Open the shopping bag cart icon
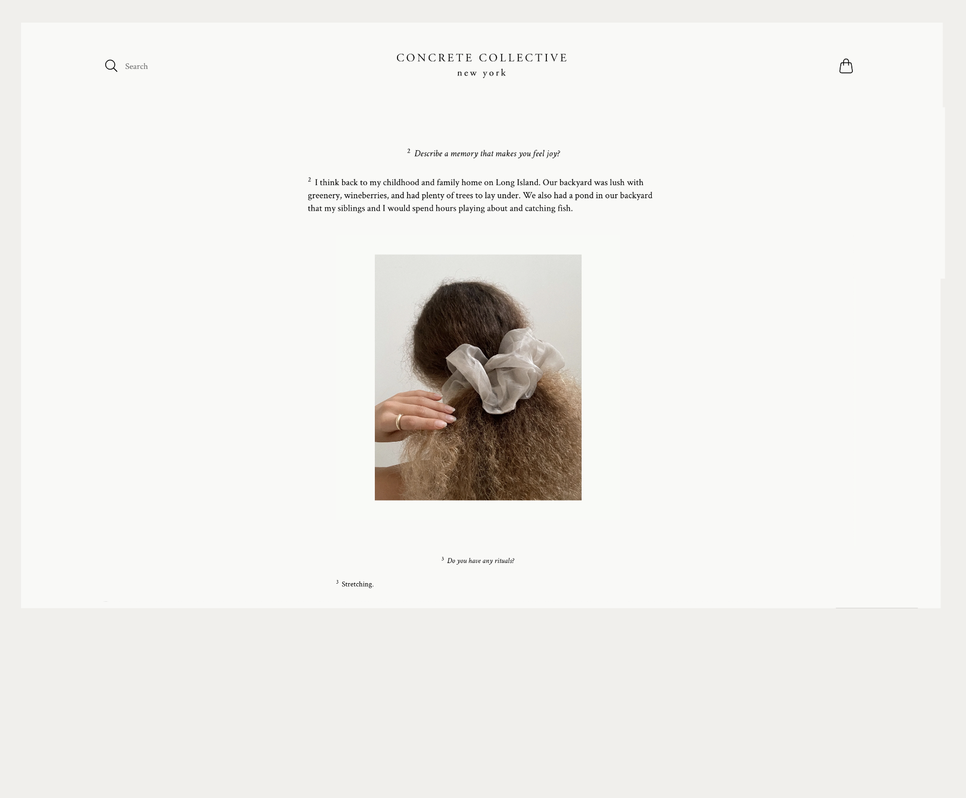966x798 pixels. tap(846, 66)
